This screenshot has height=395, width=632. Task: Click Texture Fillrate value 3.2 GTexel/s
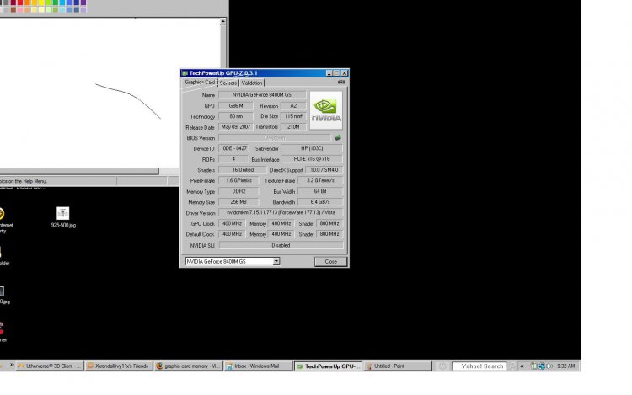point(320,180)
